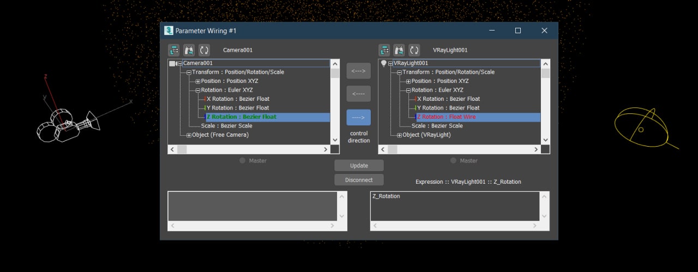The width and height of the screenshot is (698, 272).
Task: Collapse Camera001's Rotation : Euler XYZ node
Action: click(198, 90)
